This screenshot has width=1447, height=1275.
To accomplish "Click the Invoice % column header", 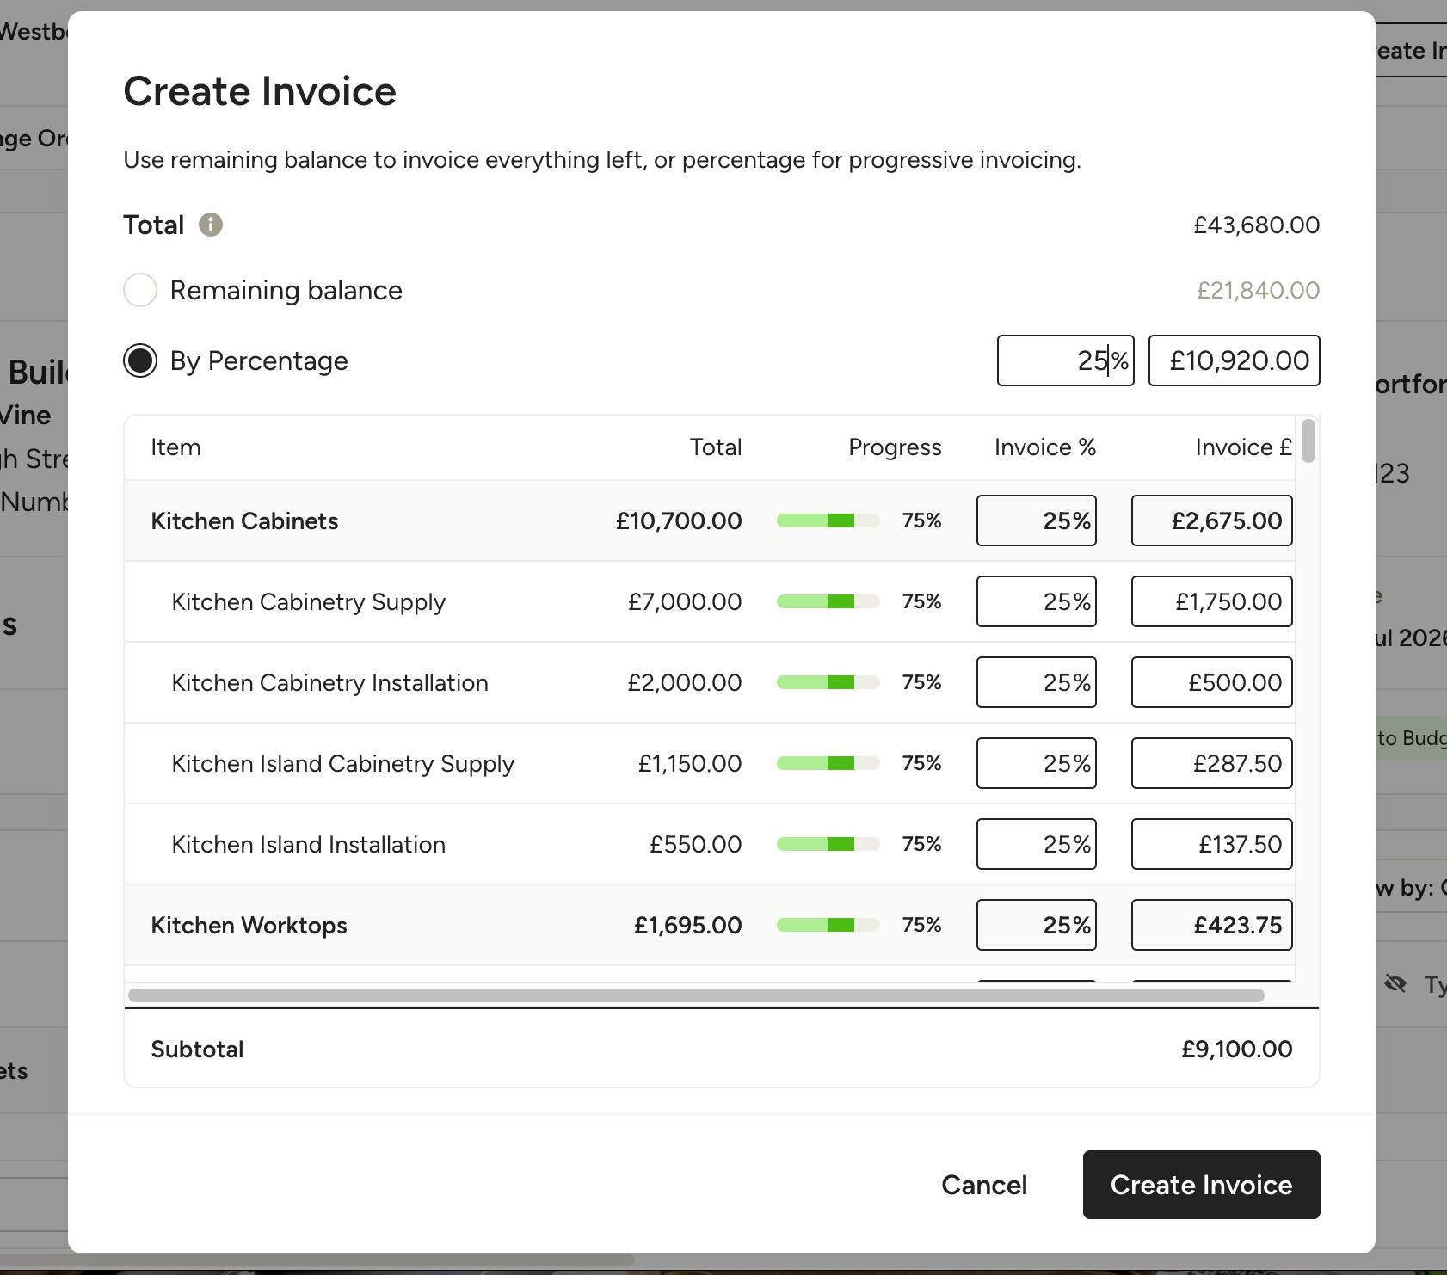I will click(x=1045, y=447).
